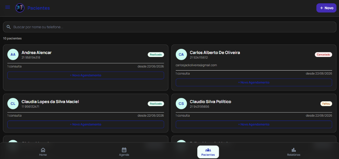Click phone number 21 924115612
339x159 pixels.
coord(199,58)
